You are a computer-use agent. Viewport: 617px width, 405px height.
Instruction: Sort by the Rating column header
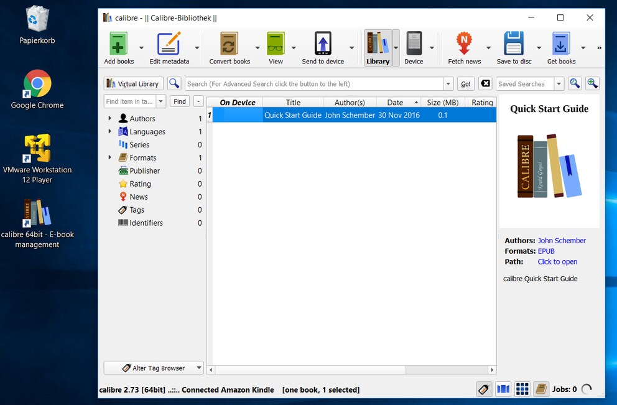[x=481, y=102]
